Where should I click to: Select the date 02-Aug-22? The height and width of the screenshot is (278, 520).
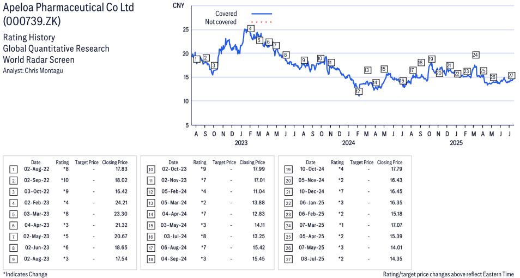(x=37, y=169)
